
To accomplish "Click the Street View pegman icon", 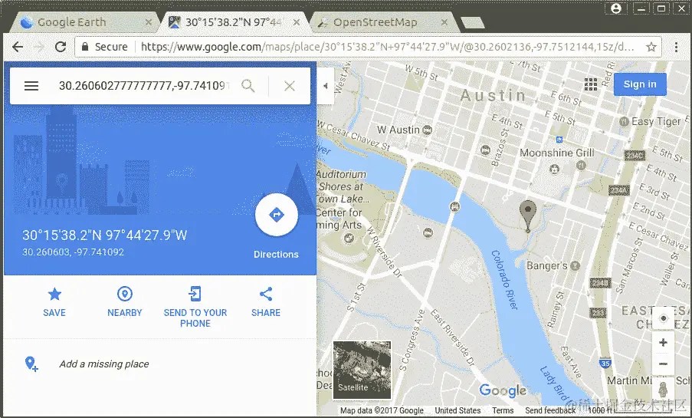I will [x=663, y=389].
